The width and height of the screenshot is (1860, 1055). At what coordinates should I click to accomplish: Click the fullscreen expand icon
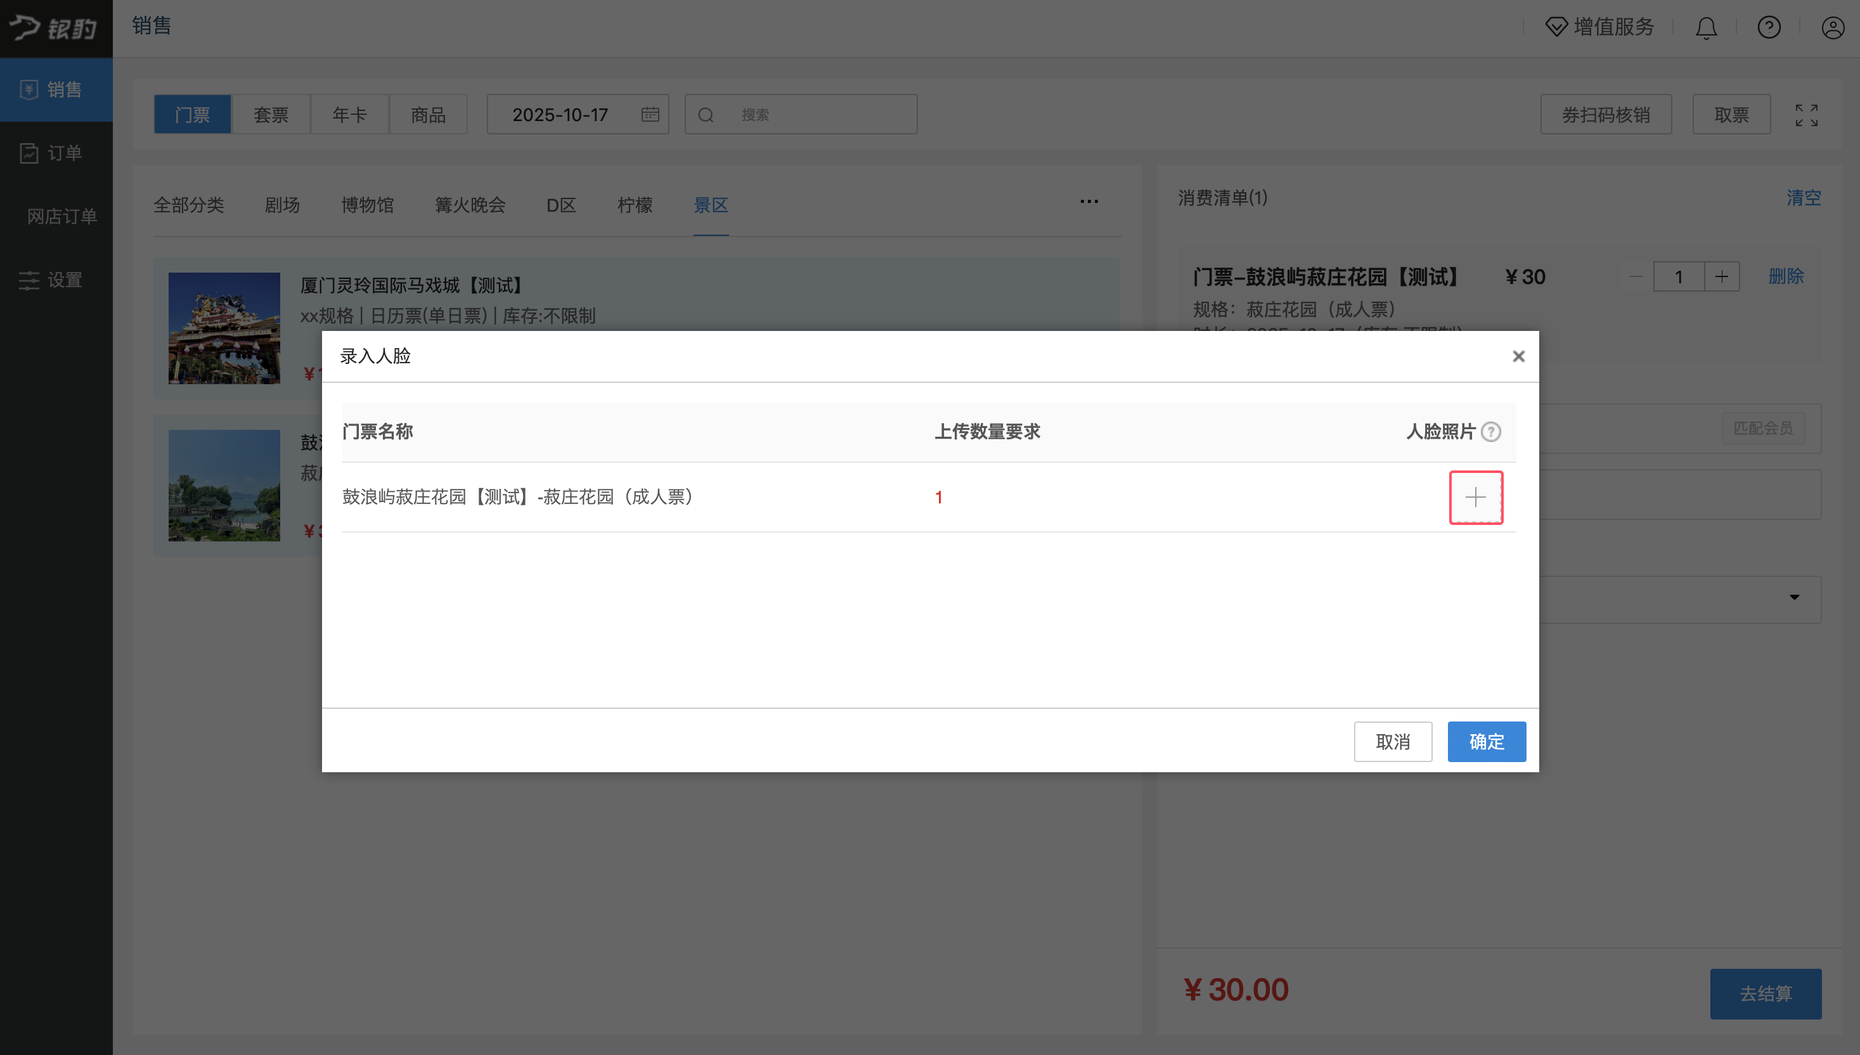(x=1805, y=115)
